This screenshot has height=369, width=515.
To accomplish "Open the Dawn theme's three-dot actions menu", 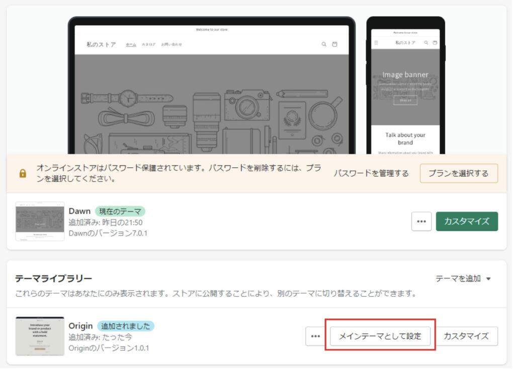I will pos(421,221).
